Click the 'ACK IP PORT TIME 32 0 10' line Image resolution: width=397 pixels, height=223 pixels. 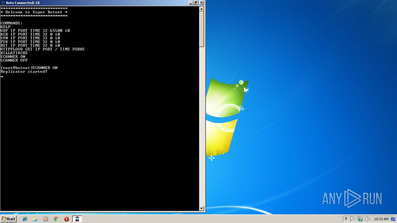pyautogui.click(x=30, y=34)
